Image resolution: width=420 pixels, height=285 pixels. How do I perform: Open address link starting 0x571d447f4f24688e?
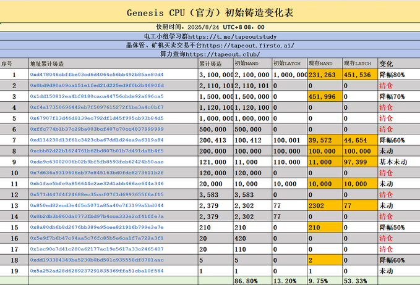[x=96, y=194]
